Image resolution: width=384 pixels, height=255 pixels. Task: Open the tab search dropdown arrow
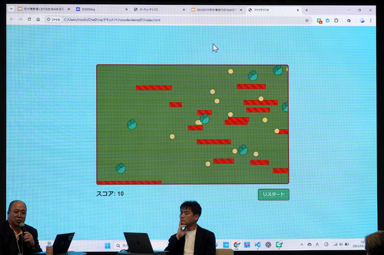[11, 9]
